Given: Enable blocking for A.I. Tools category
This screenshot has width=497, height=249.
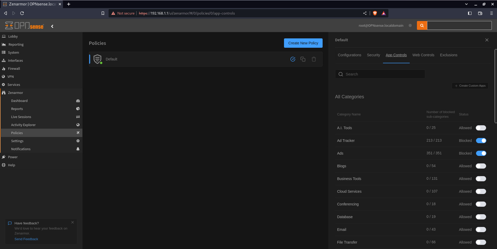Looking at the screenshot, I should click(x=481, y=128).
